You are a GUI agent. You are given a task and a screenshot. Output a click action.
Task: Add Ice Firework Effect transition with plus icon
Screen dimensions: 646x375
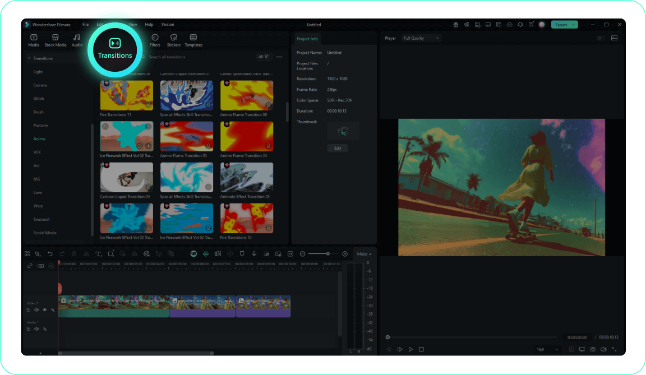tap(148, 146)
